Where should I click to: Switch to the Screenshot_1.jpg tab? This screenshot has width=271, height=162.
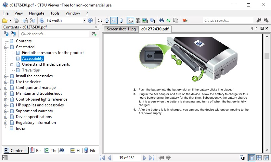pos(121,29)
